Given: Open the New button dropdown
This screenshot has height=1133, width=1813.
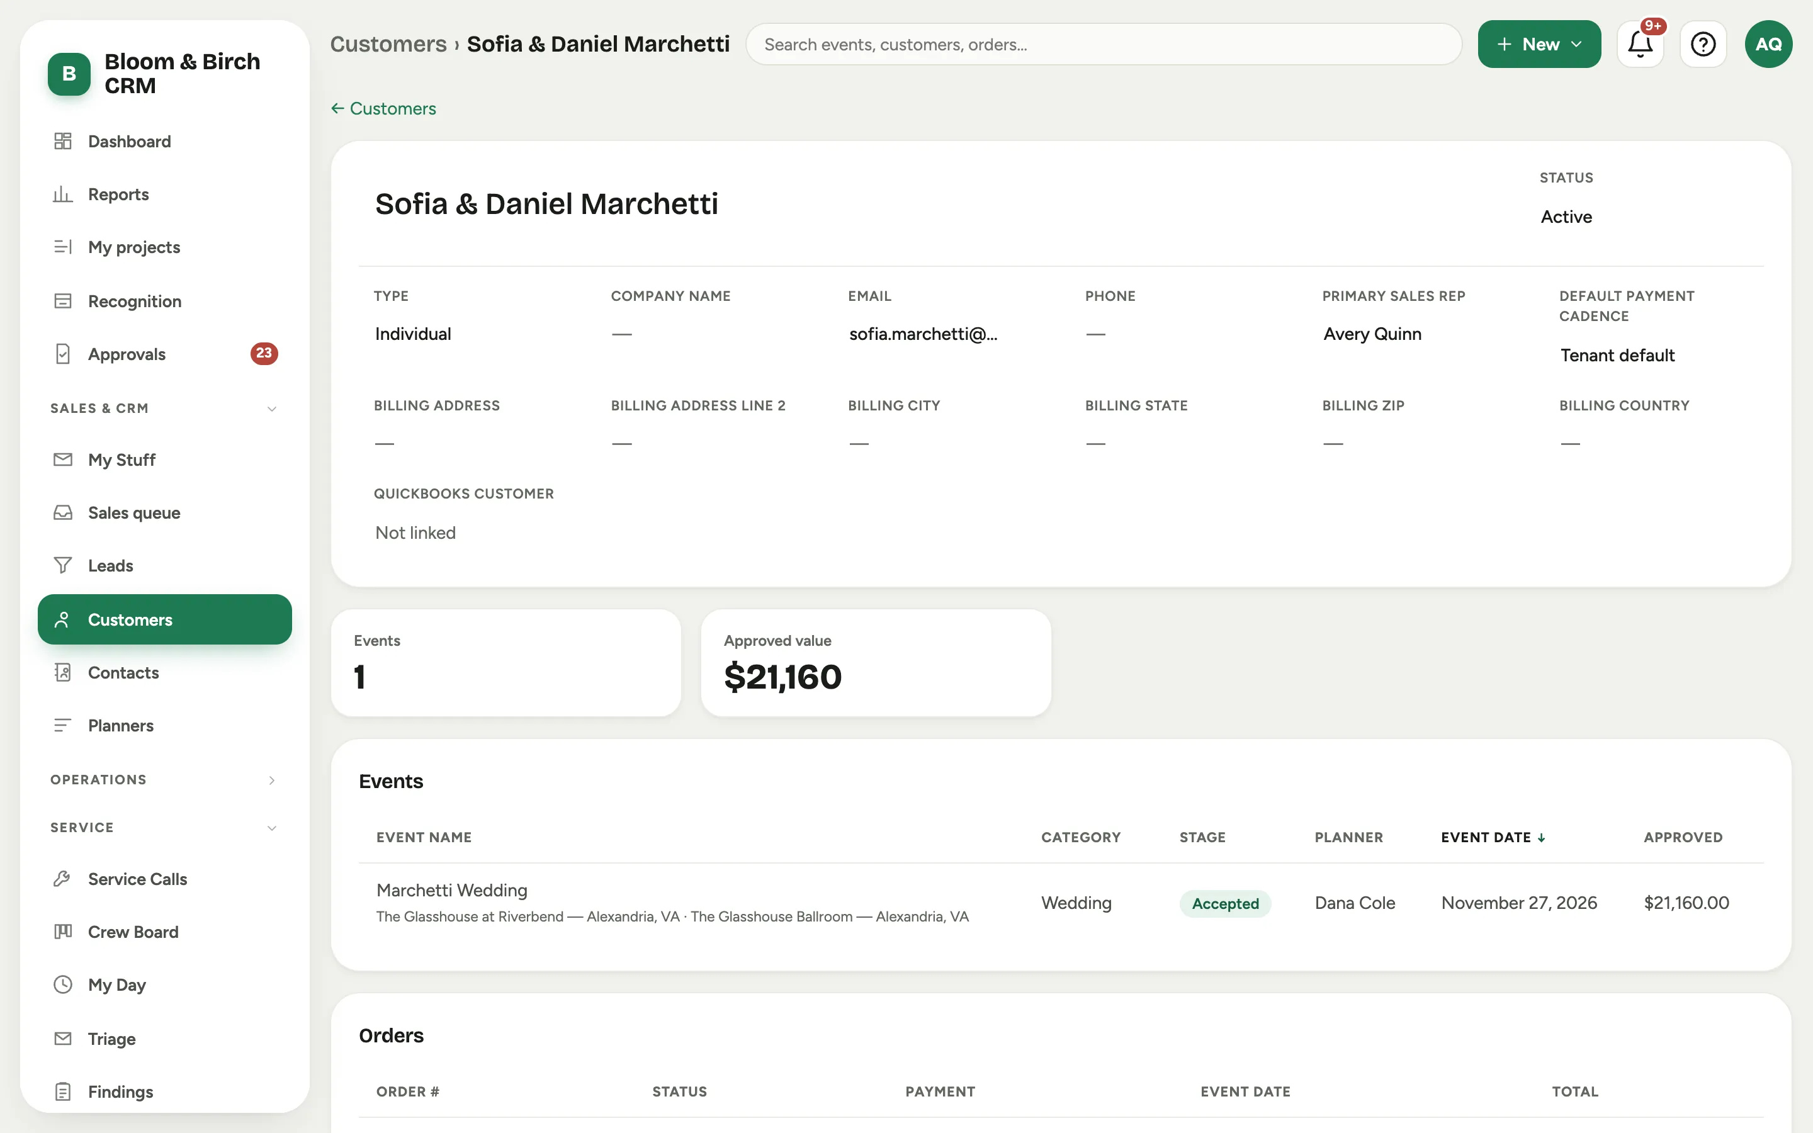Looking at the screenshot, I should [1539, 44].
